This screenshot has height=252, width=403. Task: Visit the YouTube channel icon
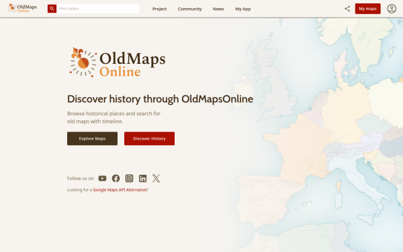[x=102, y=178]
